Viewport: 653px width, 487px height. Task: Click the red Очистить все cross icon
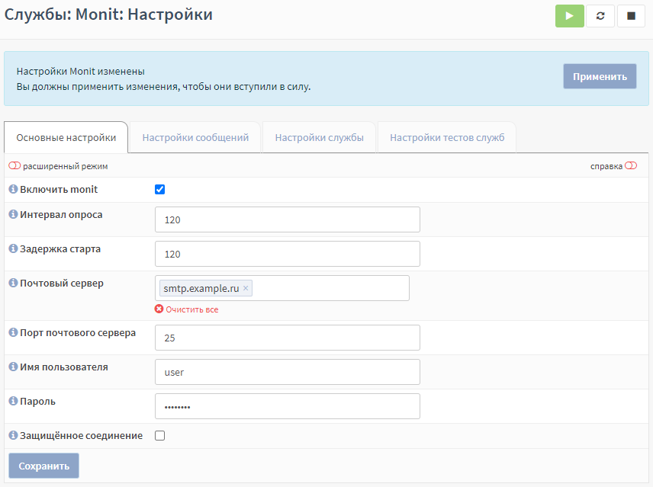pyautogui.click(x=159, y=309)
